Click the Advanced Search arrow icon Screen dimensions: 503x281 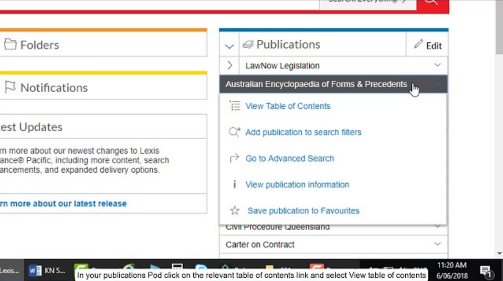235,158
